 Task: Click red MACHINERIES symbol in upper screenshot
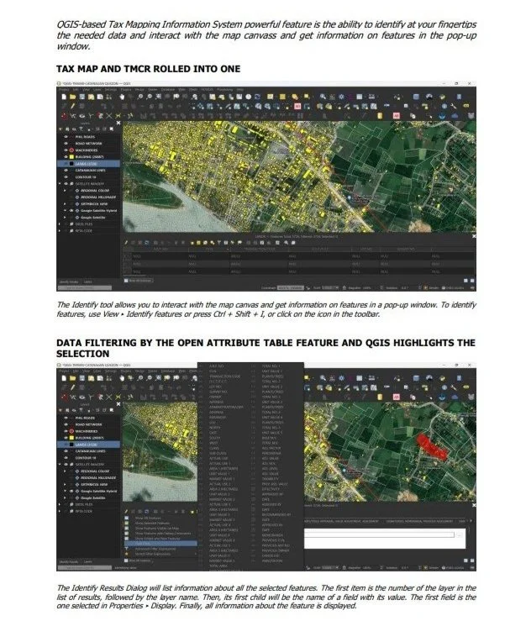tap(71, 150)
